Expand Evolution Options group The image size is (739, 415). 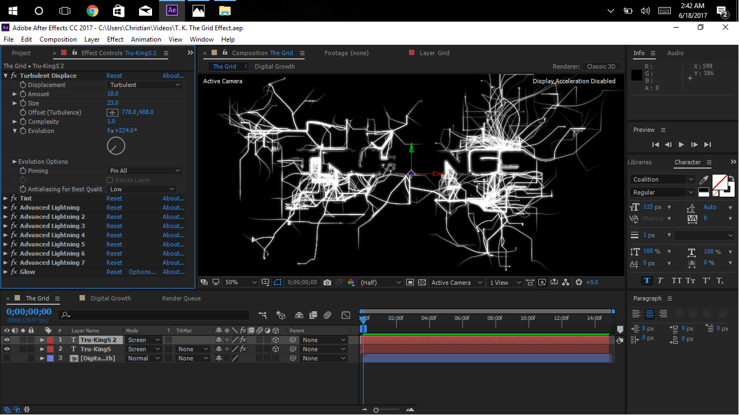(x=15, y=162)
